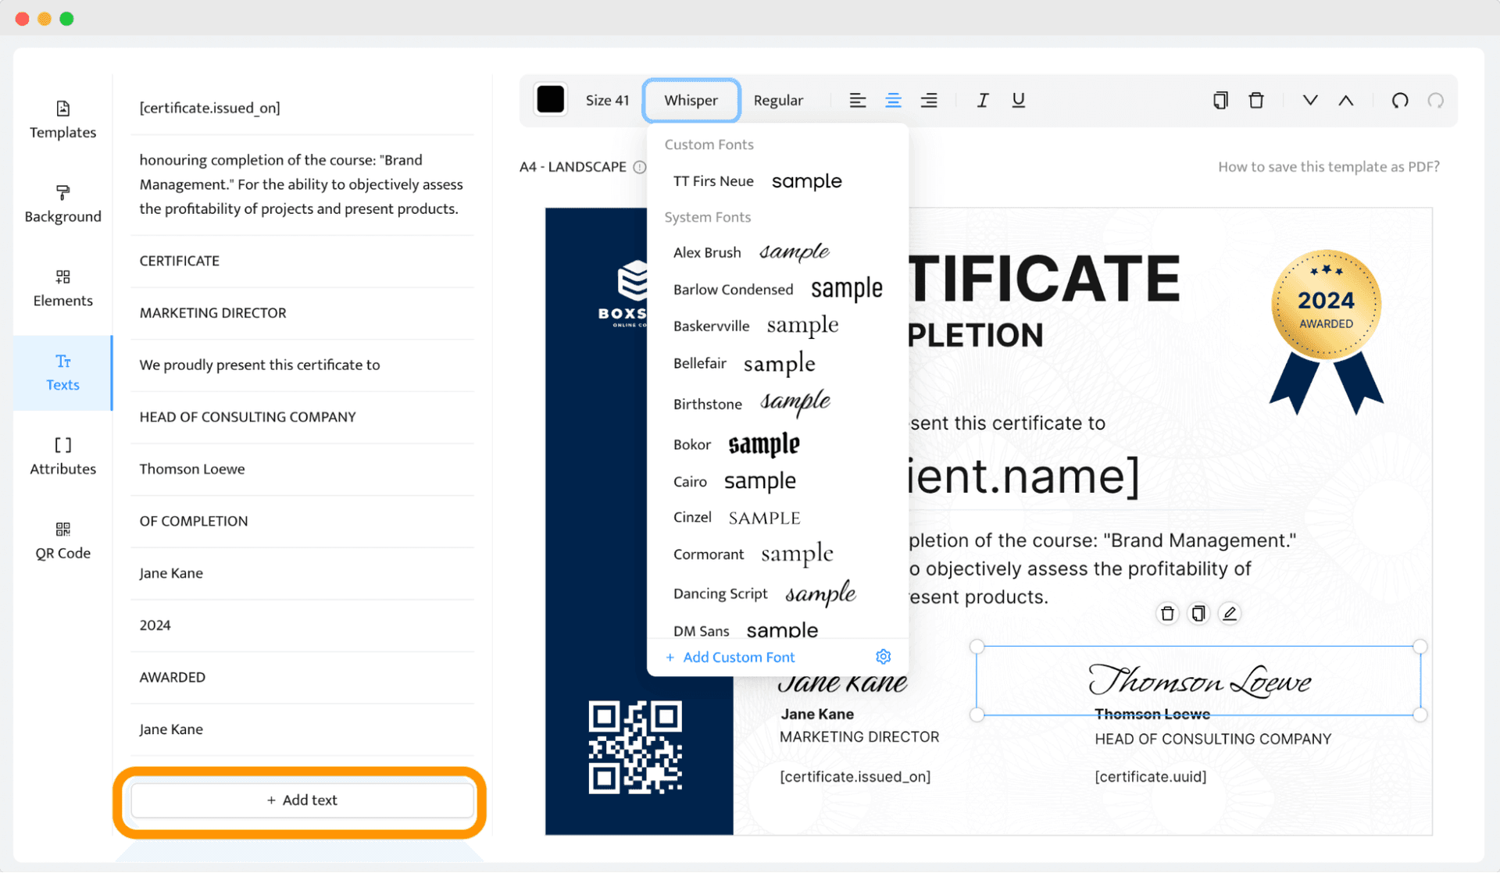Redo the last action

click(x=1436, y=100)
